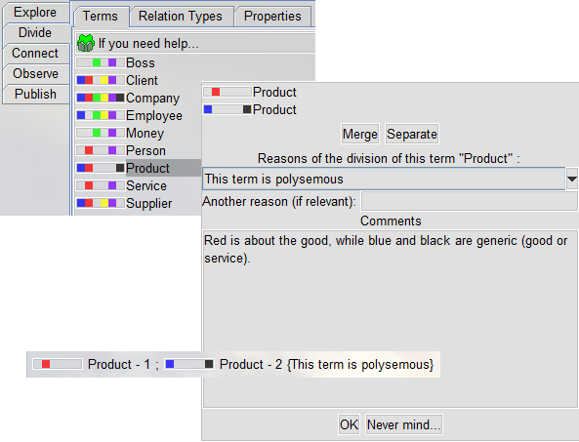This screenshot has width=579, height=442.
Task: Click Person row color bar
Action: click(x=101, y=150)
